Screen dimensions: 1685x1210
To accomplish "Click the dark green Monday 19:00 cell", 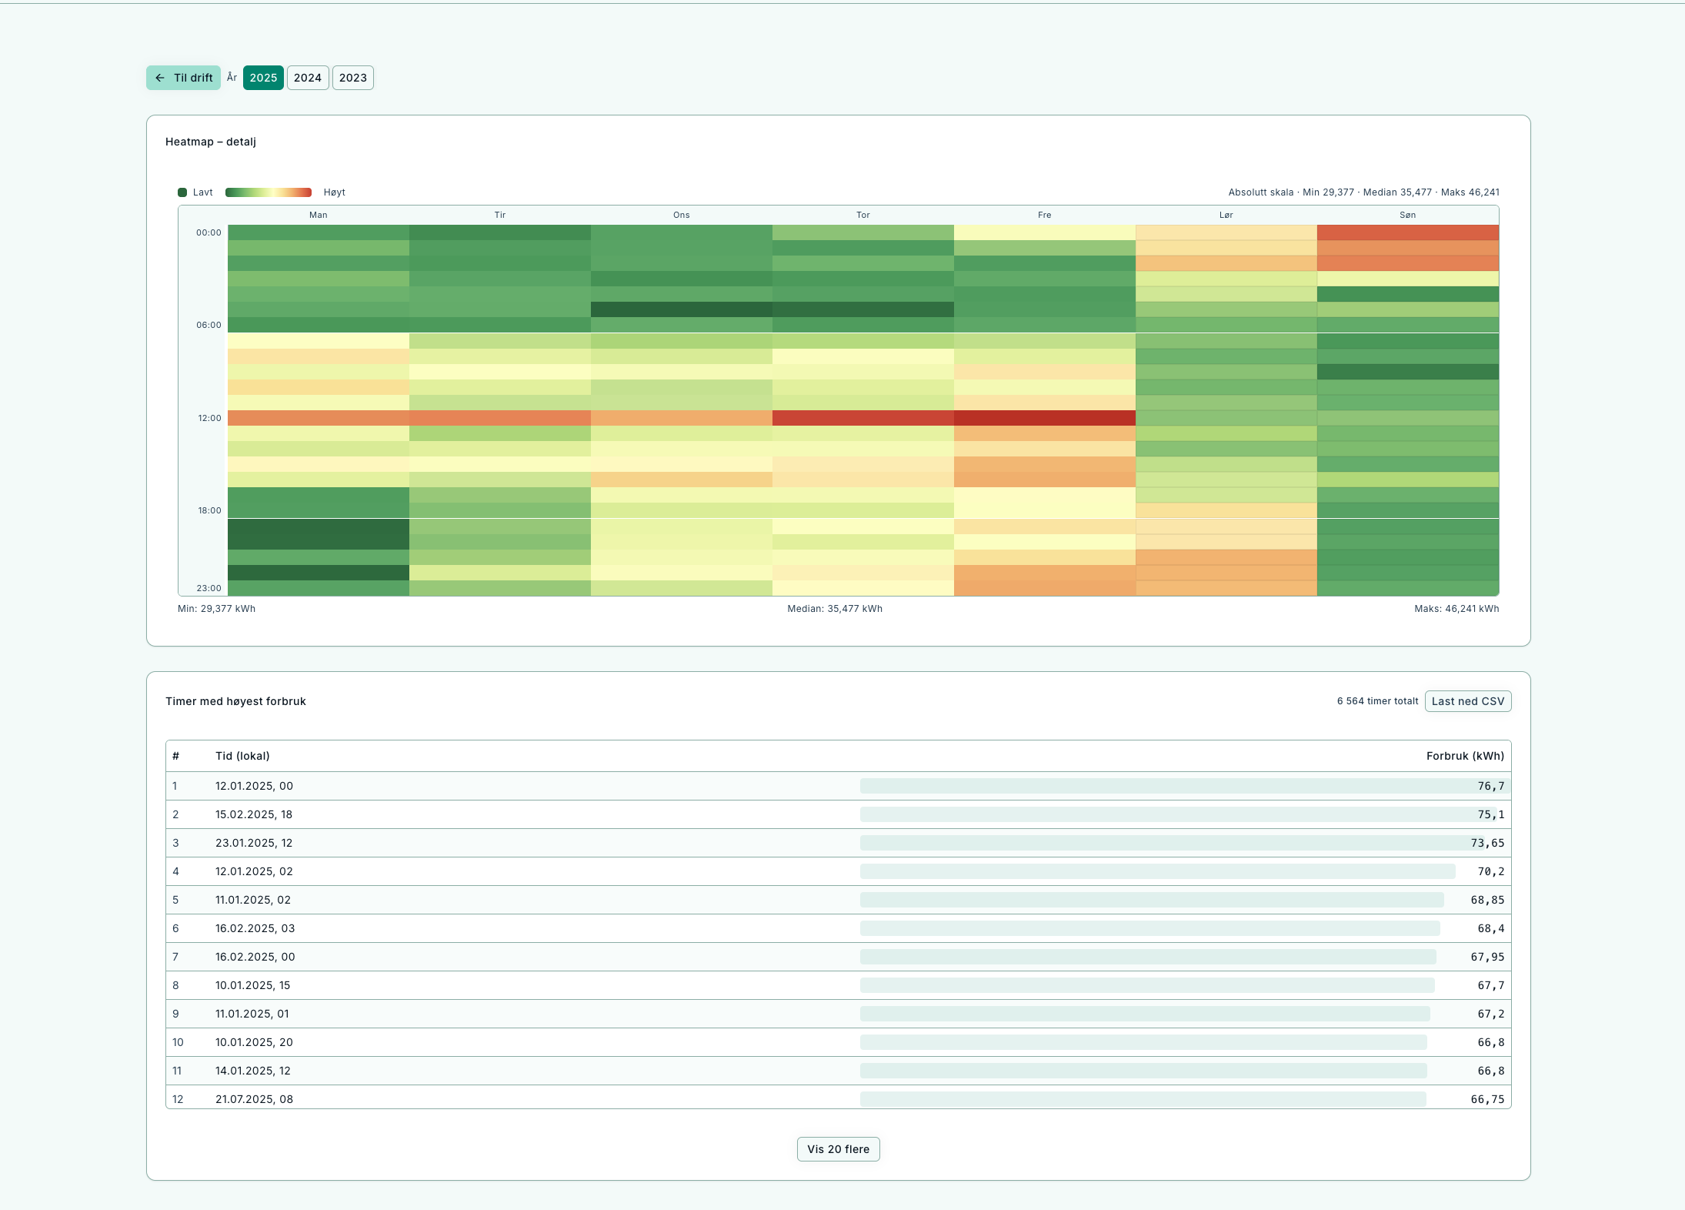I will pos(318,526).
